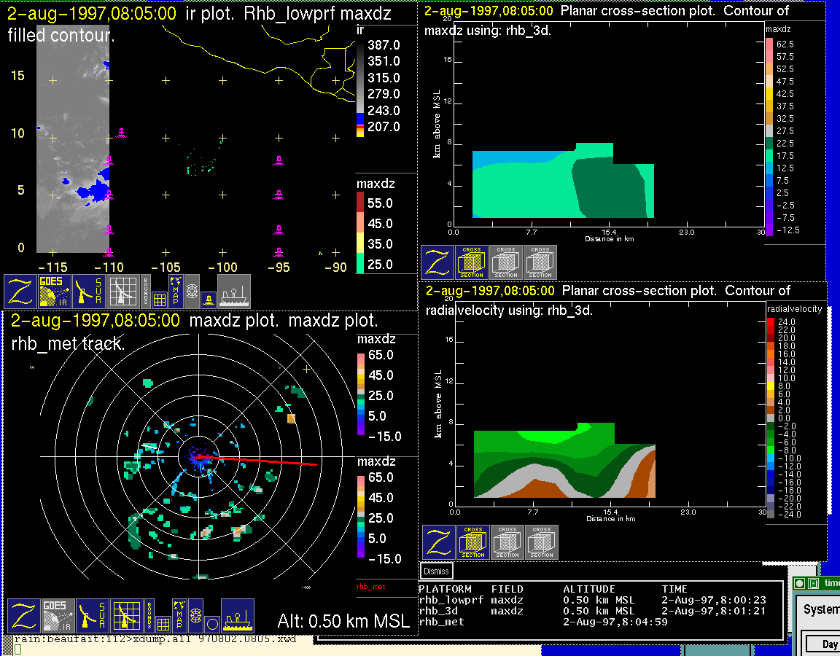Select the GOES IR satellite icon in ir plot window
Screen dimensions: 840x656
click(55, 292)
